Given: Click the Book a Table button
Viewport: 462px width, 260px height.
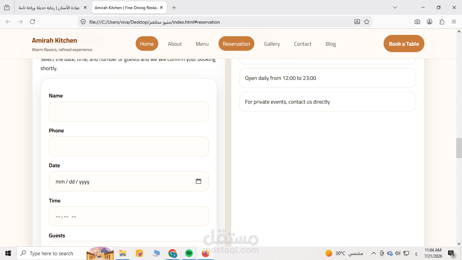Looking at the screenshot, I should (x=404, y=44).
